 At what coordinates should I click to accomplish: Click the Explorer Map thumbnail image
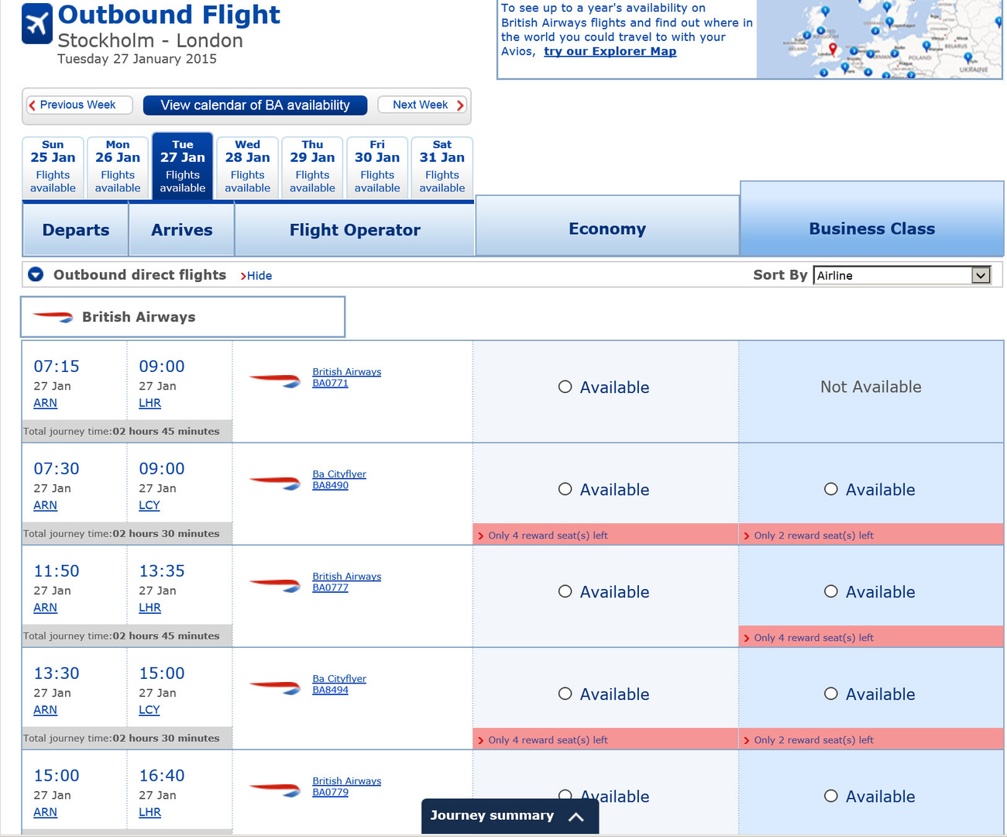pos(879,39)
